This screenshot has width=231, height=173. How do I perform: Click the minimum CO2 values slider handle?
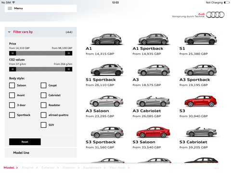[13, 69]
